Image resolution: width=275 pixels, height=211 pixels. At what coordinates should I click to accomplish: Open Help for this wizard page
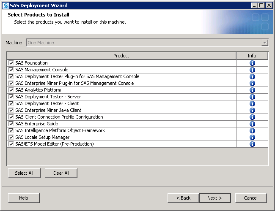coord(24,198)
